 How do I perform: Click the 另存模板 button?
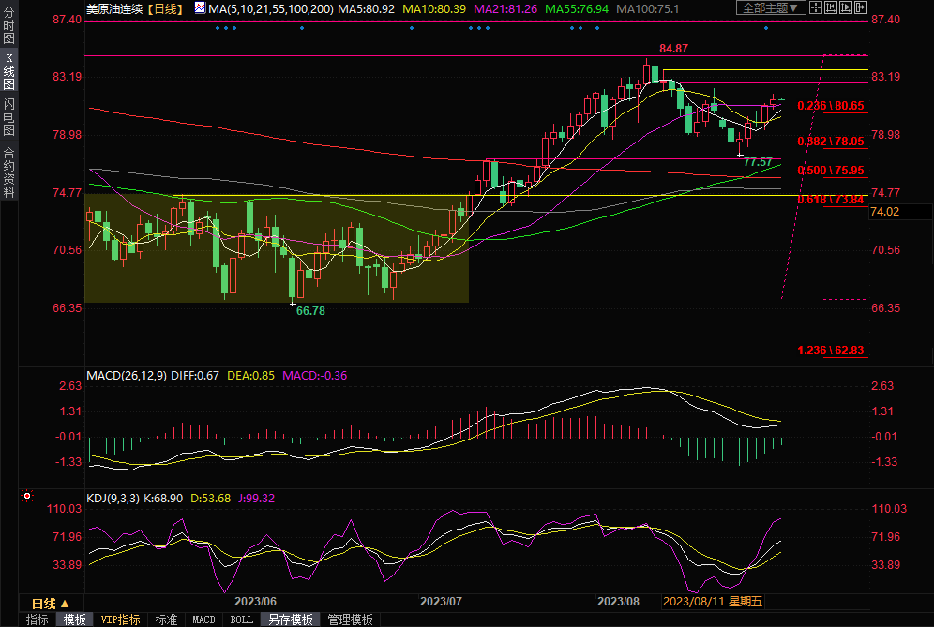click(x=291, y=620)
